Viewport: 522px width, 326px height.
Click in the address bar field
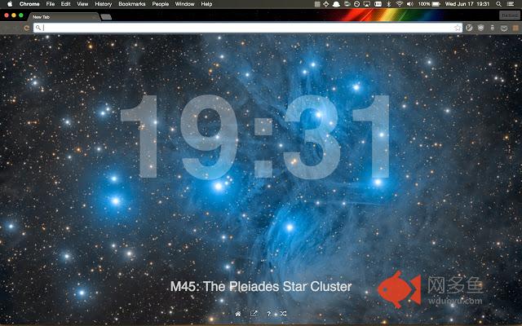click(245, 28)
